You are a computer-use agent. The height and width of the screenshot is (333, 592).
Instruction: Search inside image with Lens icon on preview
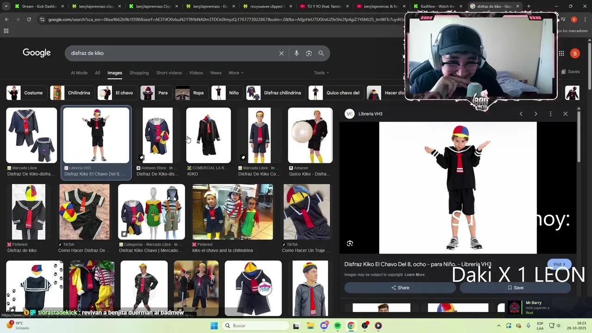tap(350, 243)
